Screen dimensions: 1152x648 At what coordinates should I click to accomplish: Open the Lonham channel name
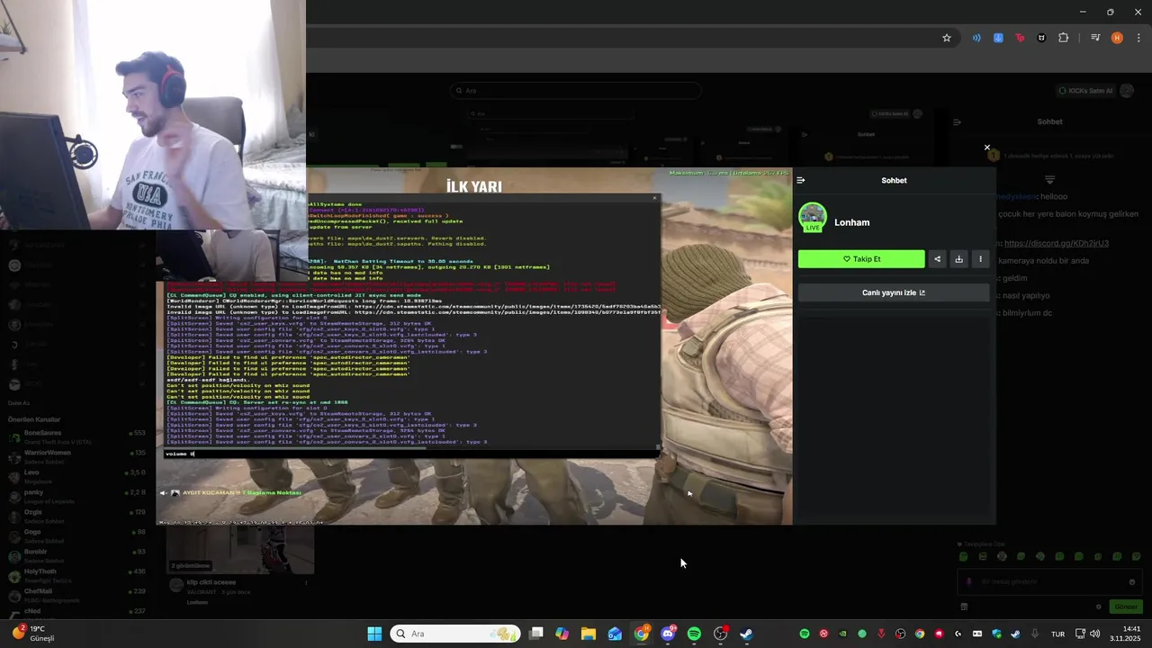click(x=851, y=222)
